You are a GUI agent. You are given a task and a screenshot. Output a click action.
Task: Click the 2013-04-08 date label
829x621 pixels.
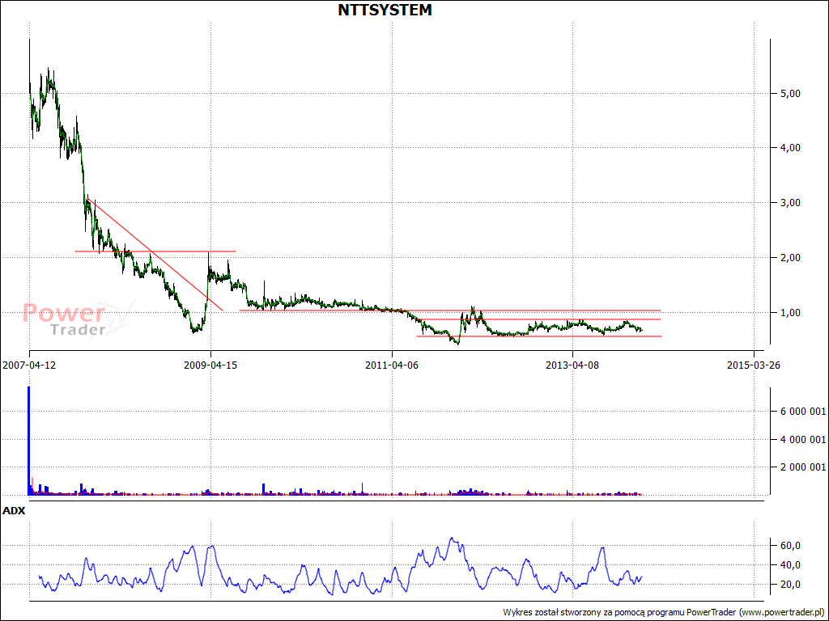(572, 365)
